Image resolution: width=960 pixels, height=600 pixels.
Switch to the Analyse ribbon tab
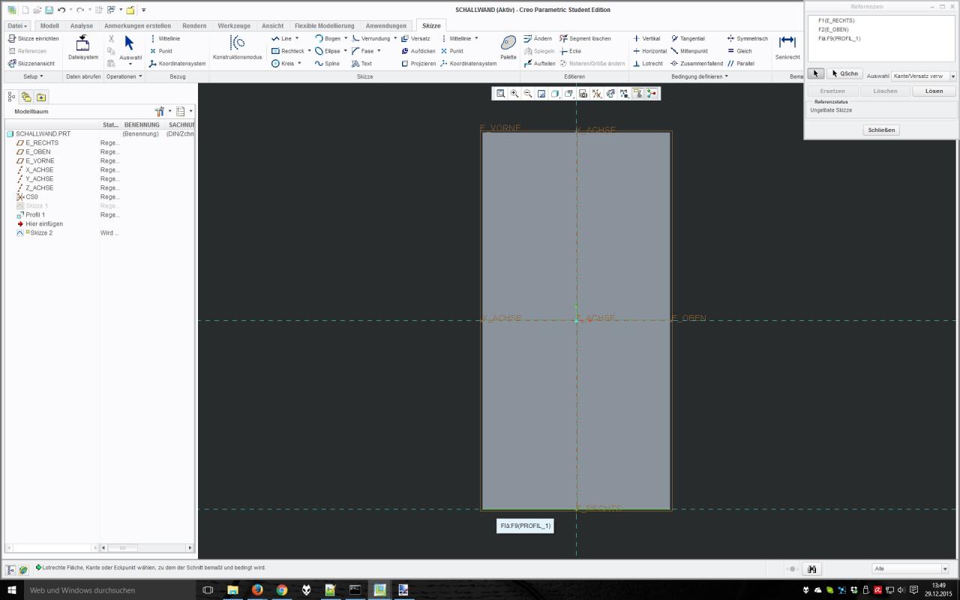tap(81, 25)
